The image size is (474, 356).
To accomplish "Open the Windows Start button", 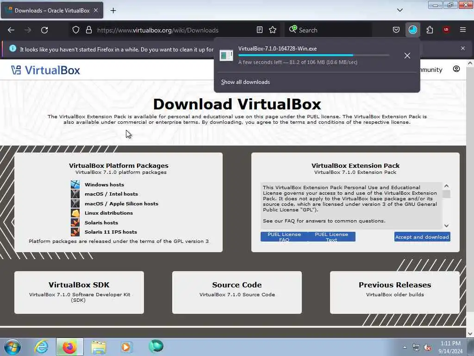I will pos(12,347).
